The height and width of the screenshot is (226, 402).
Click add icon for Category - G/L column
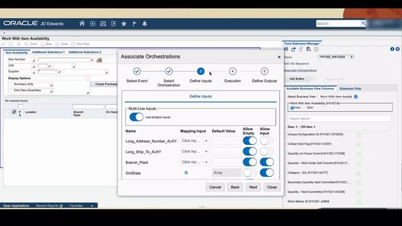359,173
